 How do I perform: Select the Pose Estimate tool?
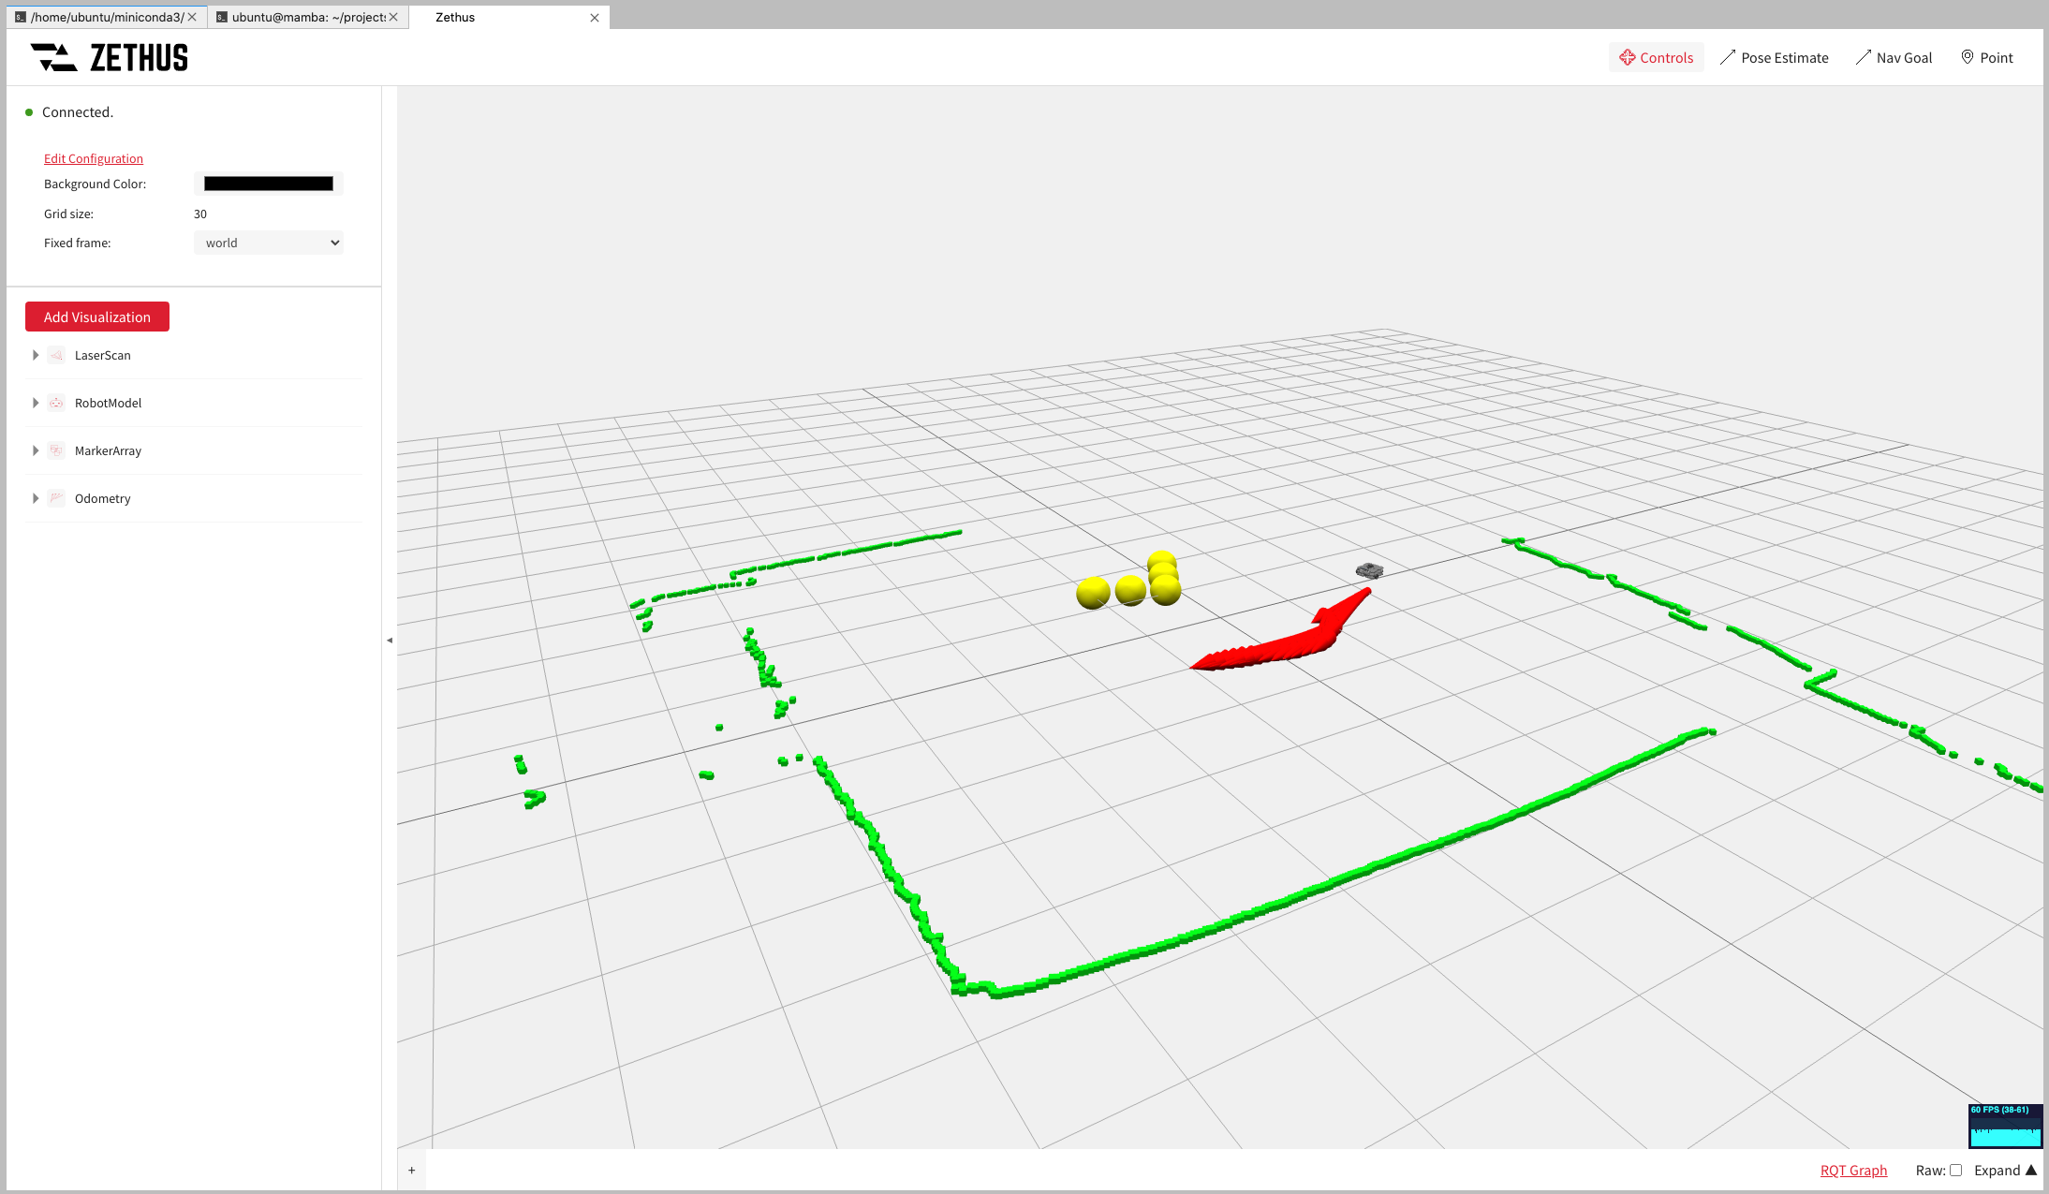pos(1775,57)
